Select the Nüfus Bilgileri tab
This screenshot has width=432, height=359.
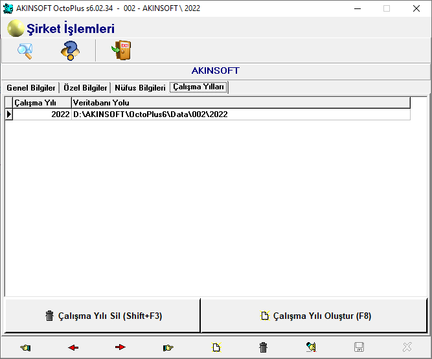point(140,88)
